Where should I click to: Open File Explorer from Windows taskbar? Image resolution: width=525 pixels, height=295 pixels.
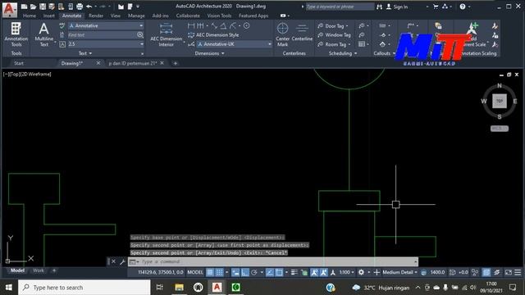coord(179,288)
